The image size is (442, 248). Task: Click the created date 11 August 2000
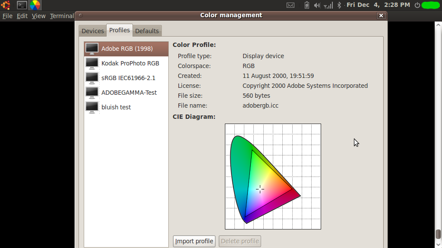278,76
